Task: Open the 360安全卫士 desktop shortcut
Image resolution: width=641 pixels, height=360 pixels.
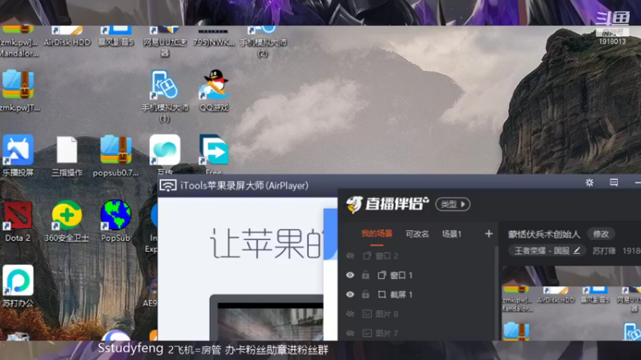Action: (67, 221)
